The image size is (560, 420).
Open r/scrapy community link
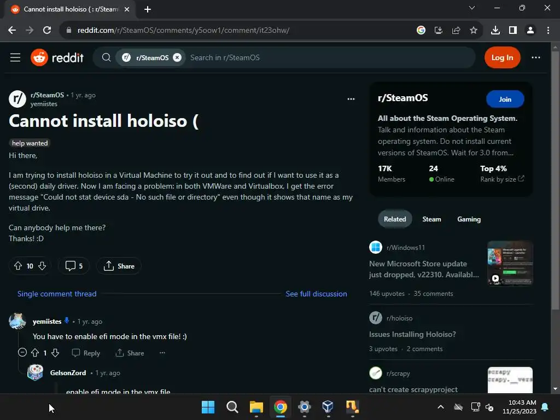click(x=398, y=374)
